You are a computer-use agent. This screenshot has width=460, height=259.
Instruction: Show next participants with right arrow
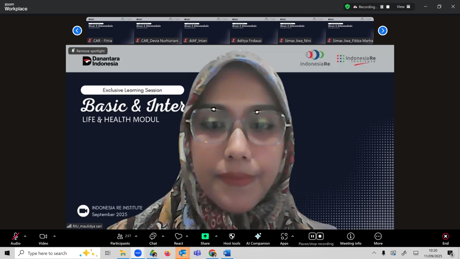click(382, 31)
